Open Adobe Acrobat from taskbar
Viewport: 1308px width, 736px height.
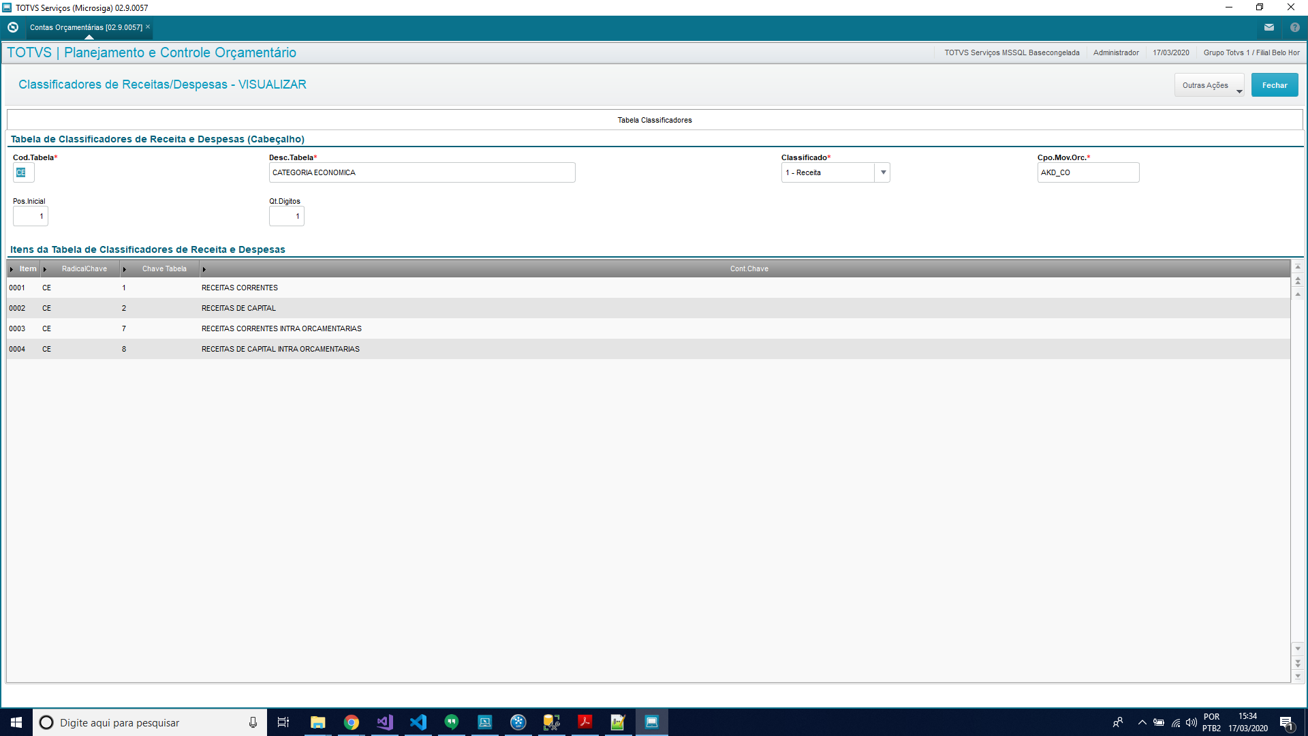click(x=585, y=722)
